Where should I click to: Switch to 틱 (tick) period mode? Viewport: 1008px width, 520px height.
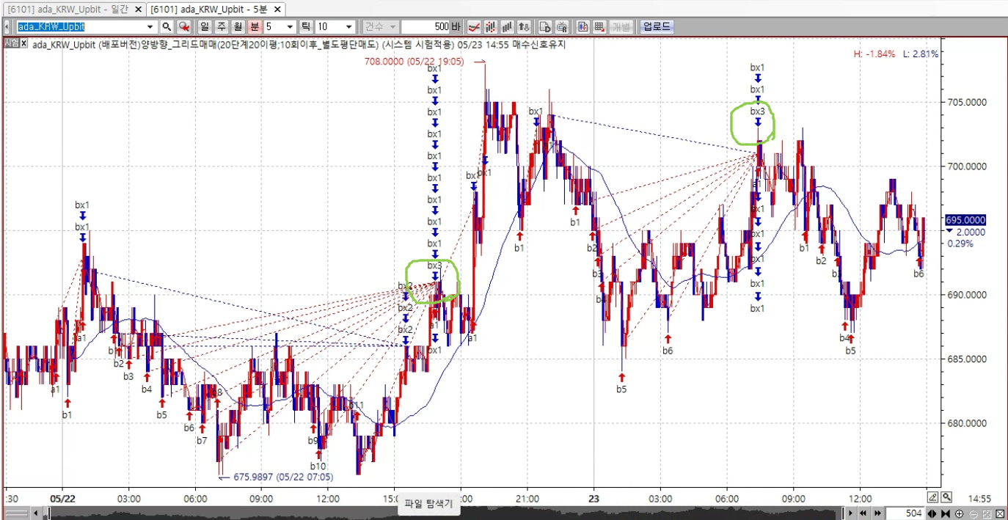tap(306, 26)
